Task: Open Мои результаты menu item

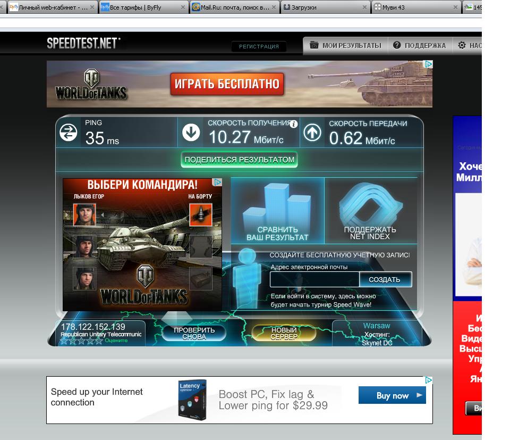Action: [346, 46]
